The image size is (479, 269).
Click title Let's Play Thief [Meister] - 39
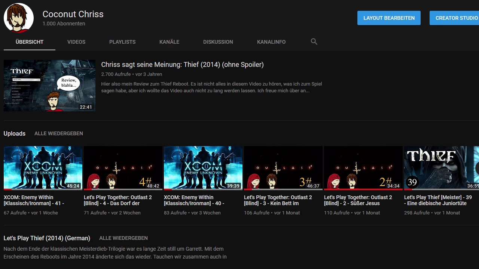pyautogui.click(x=438, y=200)
